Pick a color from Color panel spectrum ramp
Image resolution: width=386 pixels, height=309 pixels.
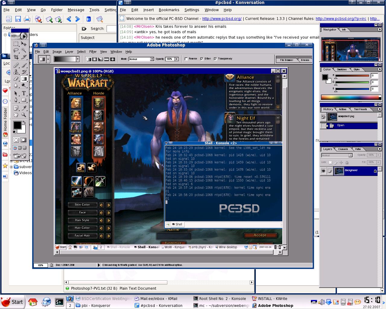(351, 97)
